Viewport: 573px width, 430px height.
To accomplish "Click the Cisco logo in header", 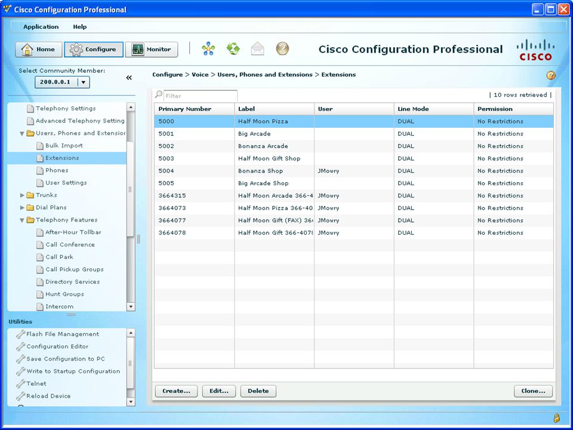I will pyautogui.click(x=535, y=50).
